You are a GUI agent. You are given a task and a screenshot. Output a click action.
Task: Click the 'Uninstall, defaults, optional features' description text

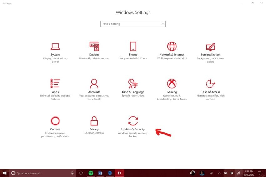click(55, 97)
